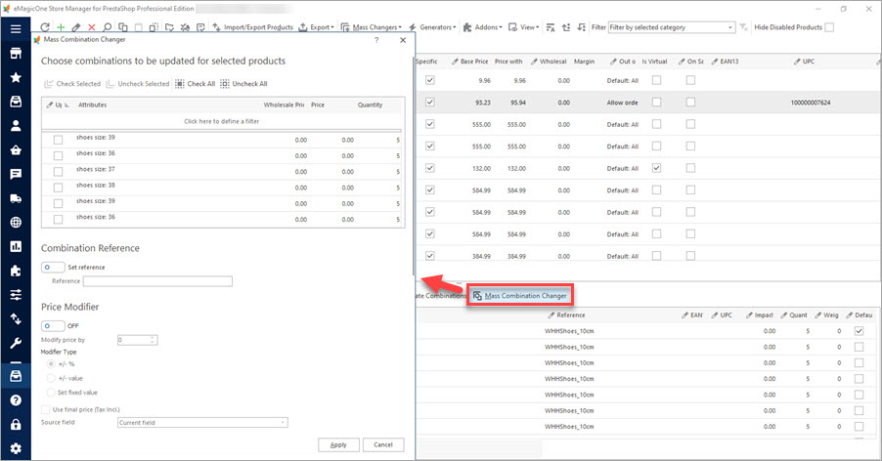Click 'Click here to define a filter' row

coord(222,121)
